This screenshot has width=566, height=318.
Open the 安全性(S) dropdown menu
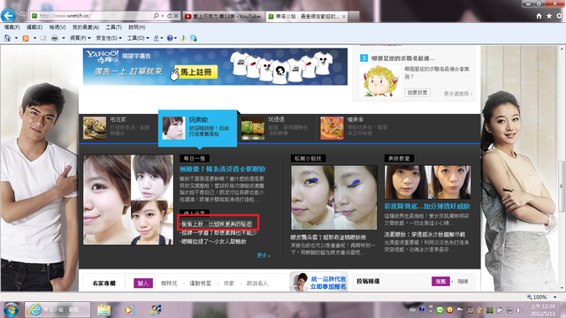point(109,38)
